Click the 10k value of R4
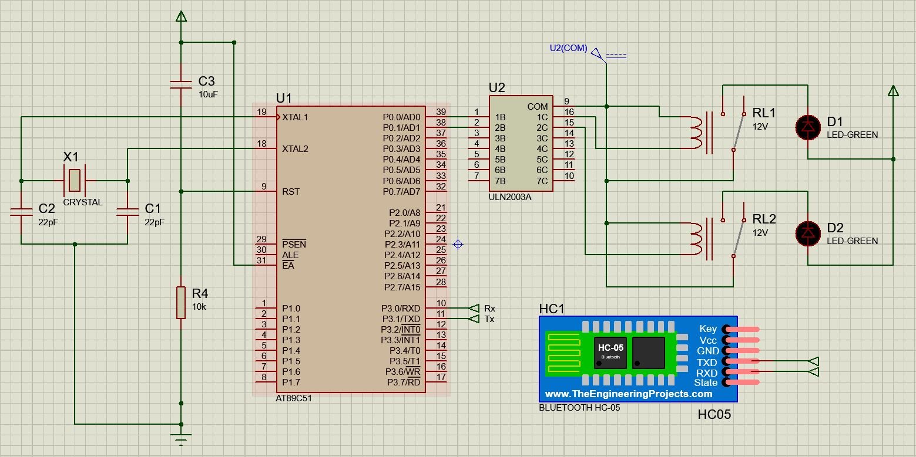 pos(199,307)
